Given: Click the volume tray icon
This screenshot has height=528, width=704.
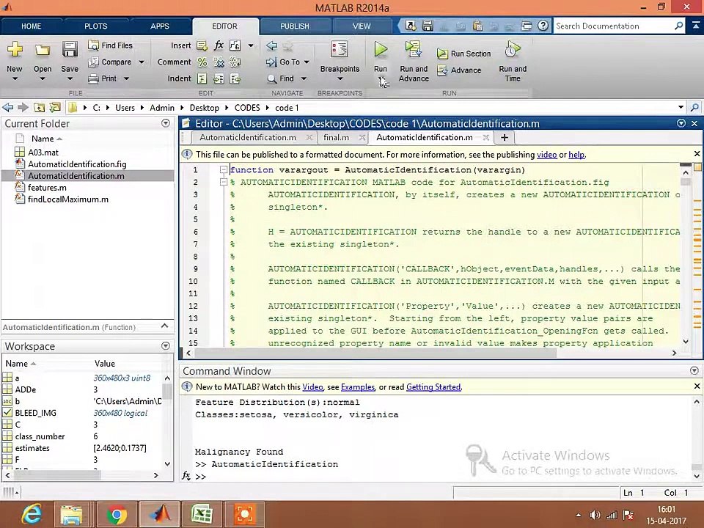Looking at the screenshot, I should 595,516.
